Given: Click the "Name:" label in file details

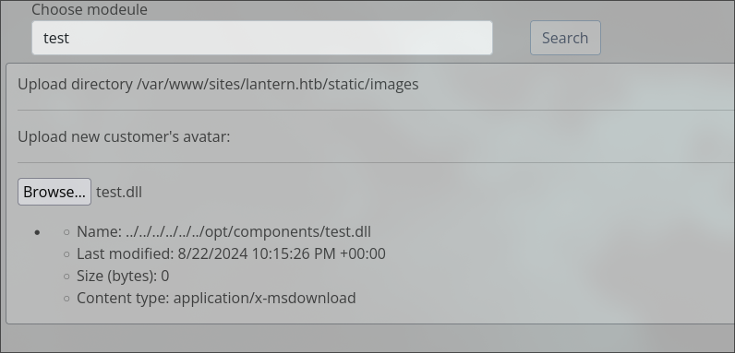Looking at the screenshot, I should (100, 231).
